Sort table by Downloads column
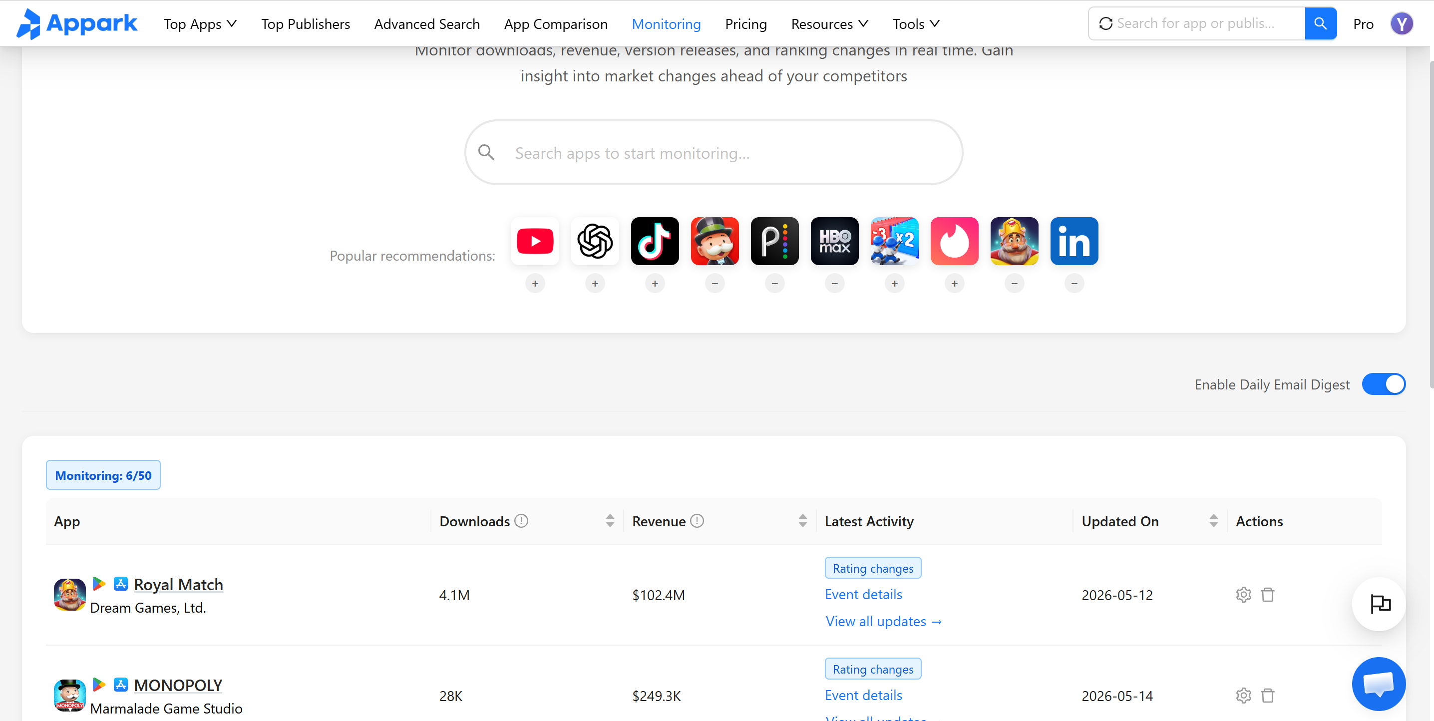 [x=610, y=521]
